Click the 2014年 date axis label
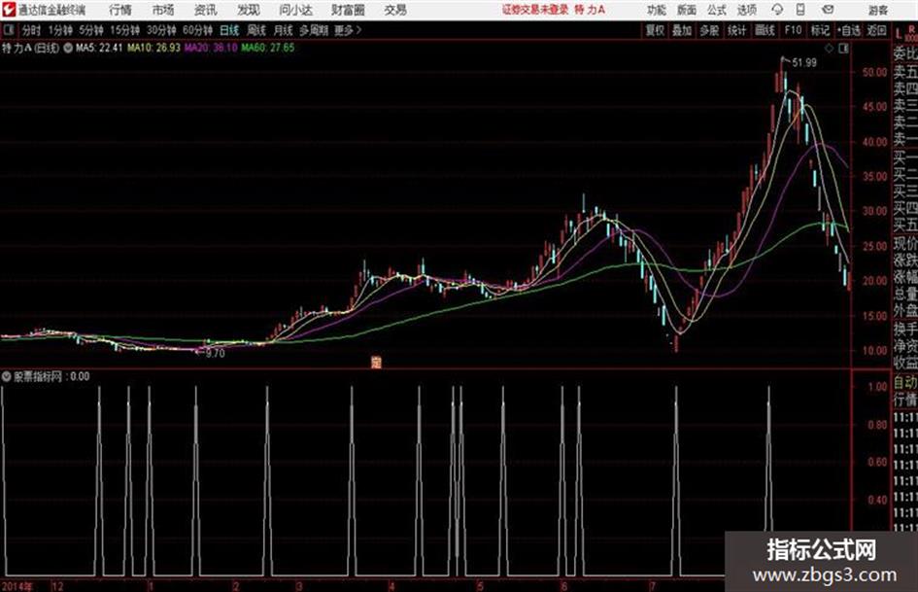The image size is (918, 592). click(17, 586)
